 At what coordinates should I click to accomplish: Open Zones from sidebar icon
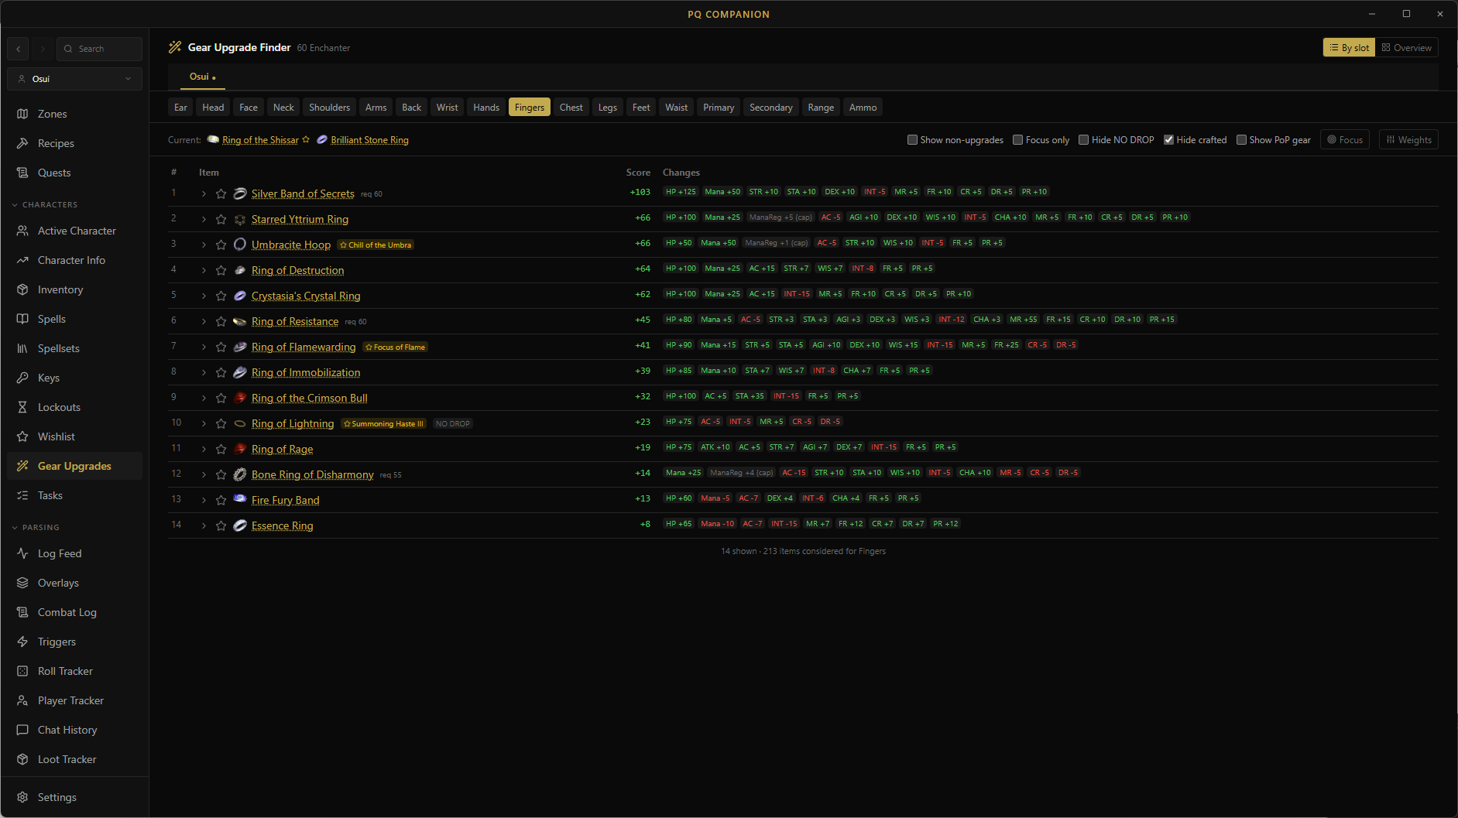pyautogui.click(x=22, y=114)
